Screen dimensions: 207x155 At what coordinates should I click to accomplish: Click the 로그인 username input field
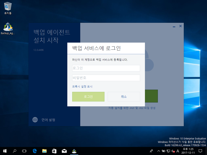tap(106, 68)
